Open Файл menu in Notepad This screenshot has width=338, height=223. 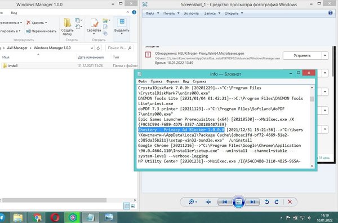click(x=143, y=81)
